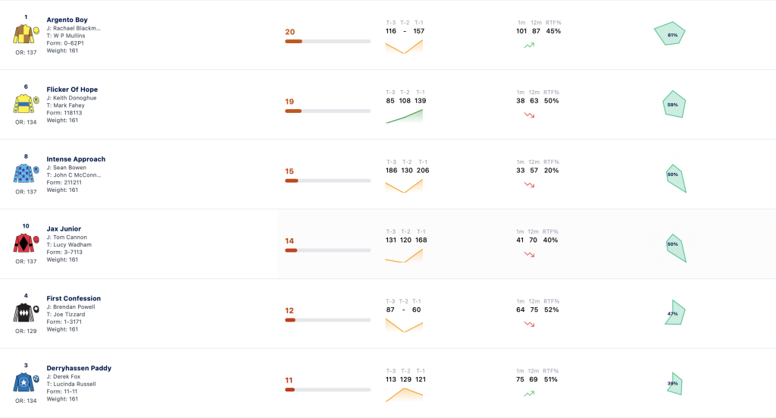Select Jax Junior's red and black diamond silks
This screenshot has width=776, height=418.
click(x=26, y=244)
